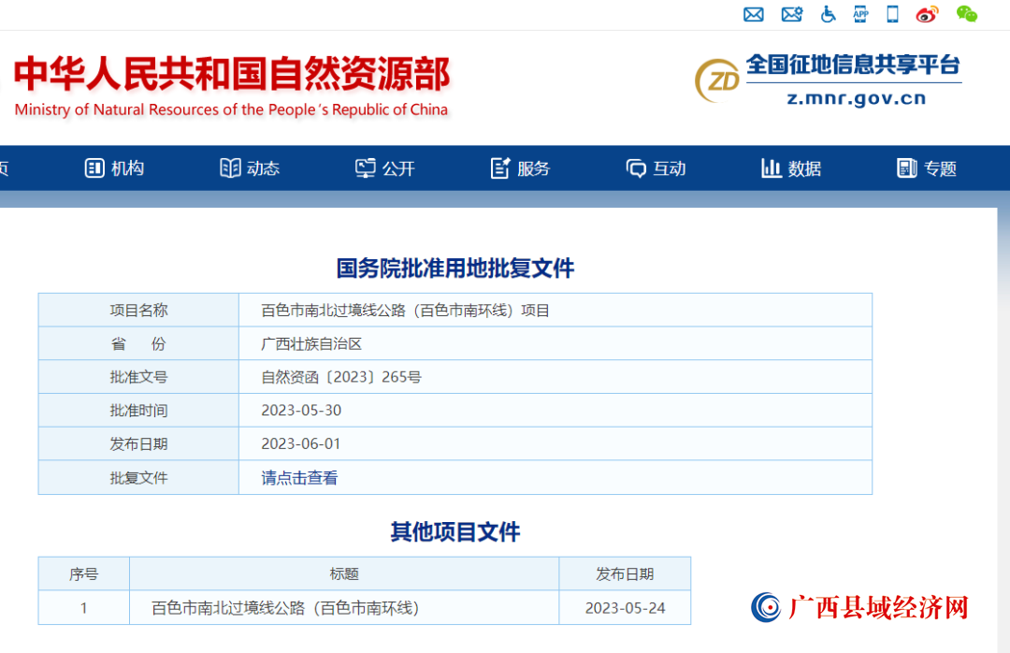The height and width of the screenshot is (653, 1010).
Task: Click the envelope mail icon
Action: (x=753, y=14)
